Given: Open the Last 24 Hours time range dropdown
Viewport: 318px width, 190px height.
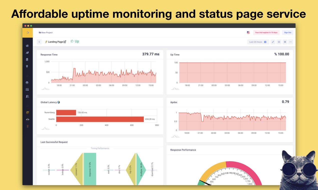Looking at the screenshot, I should point(258,42).
